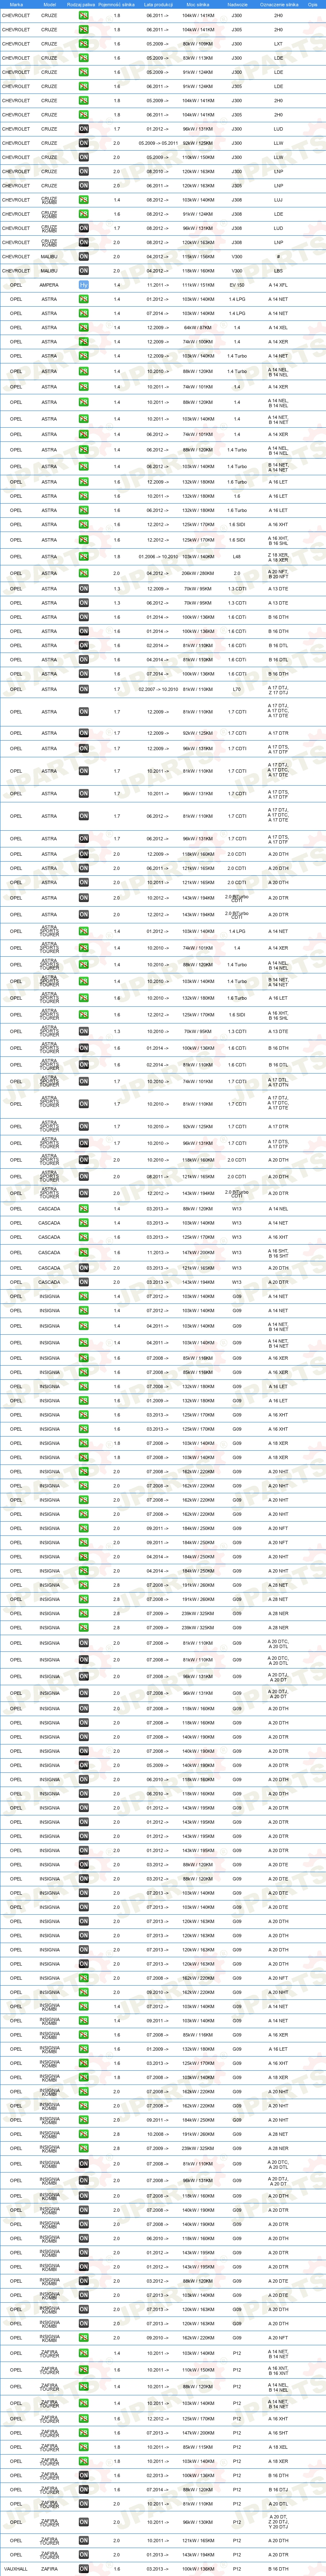Click the PB icon in Cascada 147kW / 200KM row

click(84, 1252)
